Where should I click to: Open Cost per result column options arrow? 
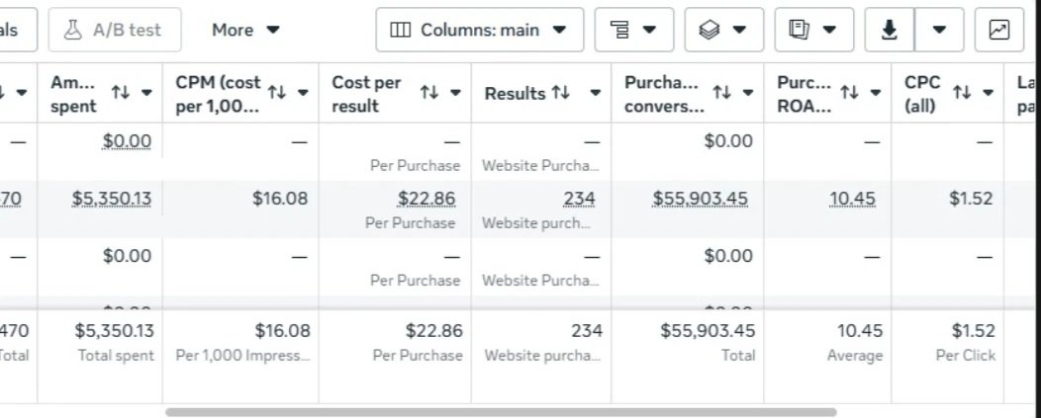pos(455,92)
